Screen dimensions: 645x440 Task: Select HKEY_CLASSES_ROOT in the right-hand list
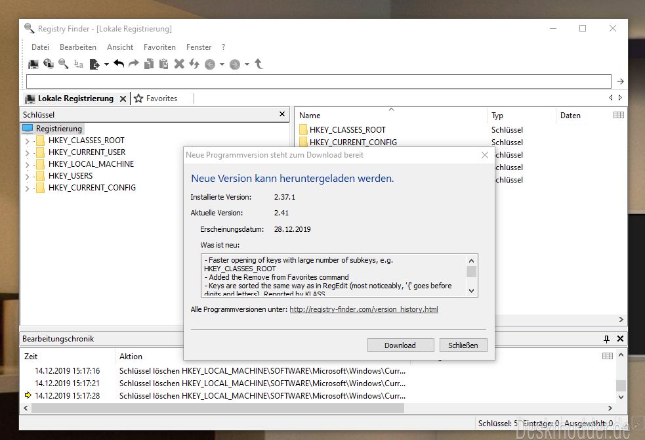348,130
